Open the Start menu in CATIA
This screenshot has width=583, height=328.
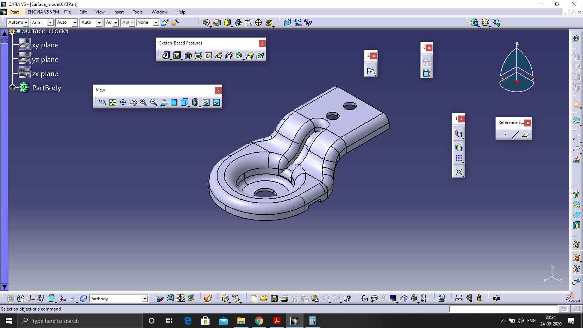15,12
